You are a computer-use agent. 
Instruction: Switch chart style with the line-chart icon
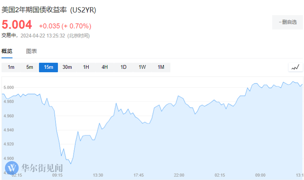(295, 67)
